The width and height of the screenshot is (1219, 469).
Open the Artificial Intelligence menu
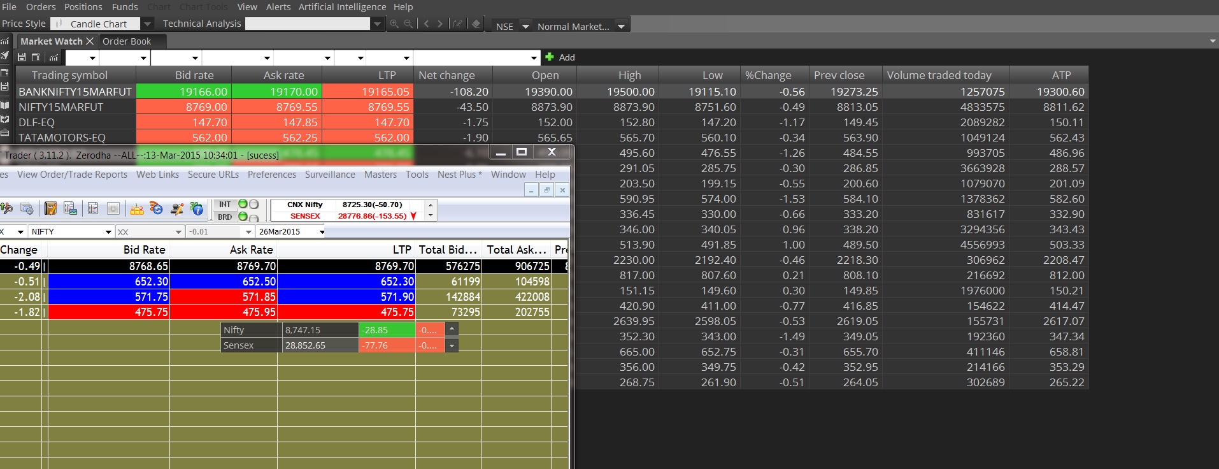pos(342,7)
